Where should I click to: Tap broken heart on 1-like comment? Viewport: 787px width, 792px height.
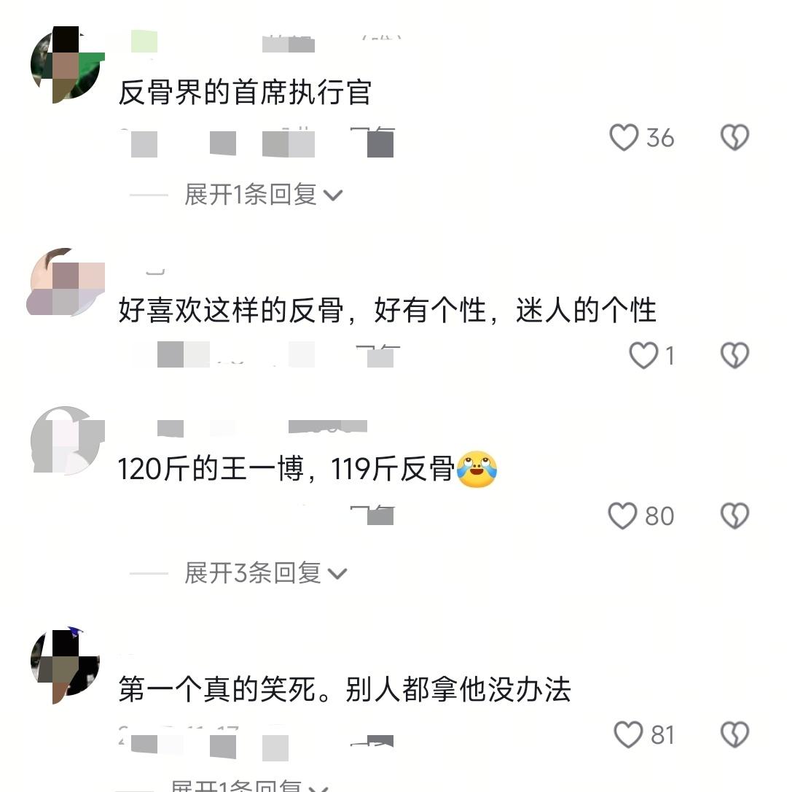(x=735, y=355)
